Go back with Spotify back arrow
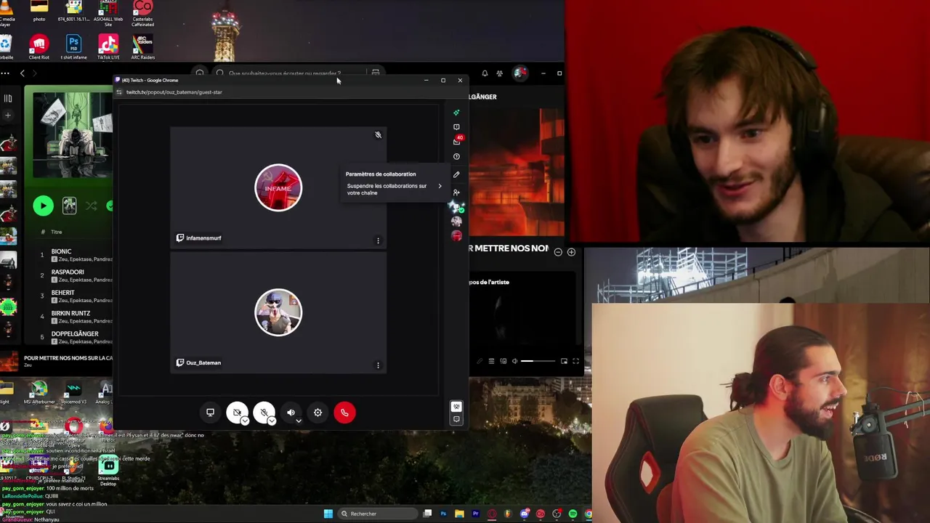 23,73
